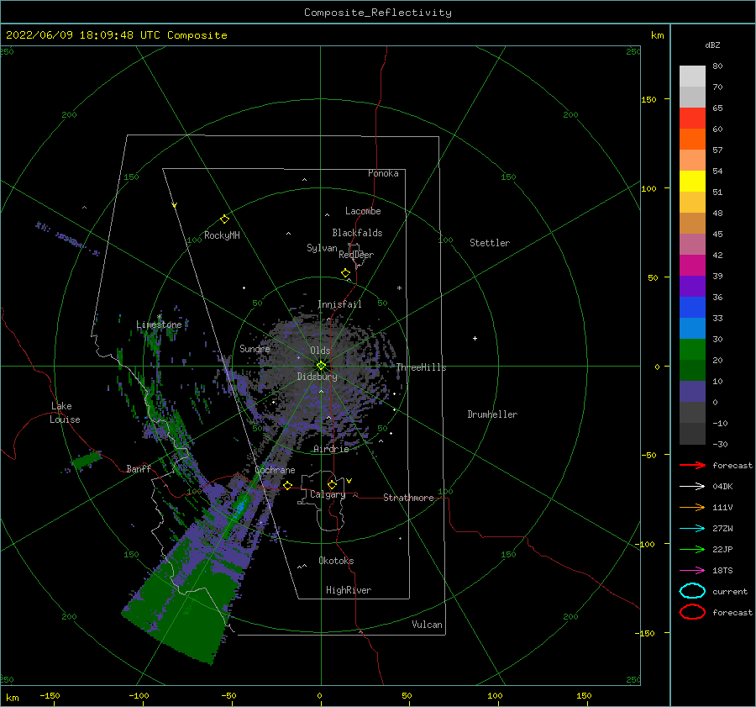Click the -150 tick on bottom axis
This screenshot has width=756, height=707.
coord(50,695)
